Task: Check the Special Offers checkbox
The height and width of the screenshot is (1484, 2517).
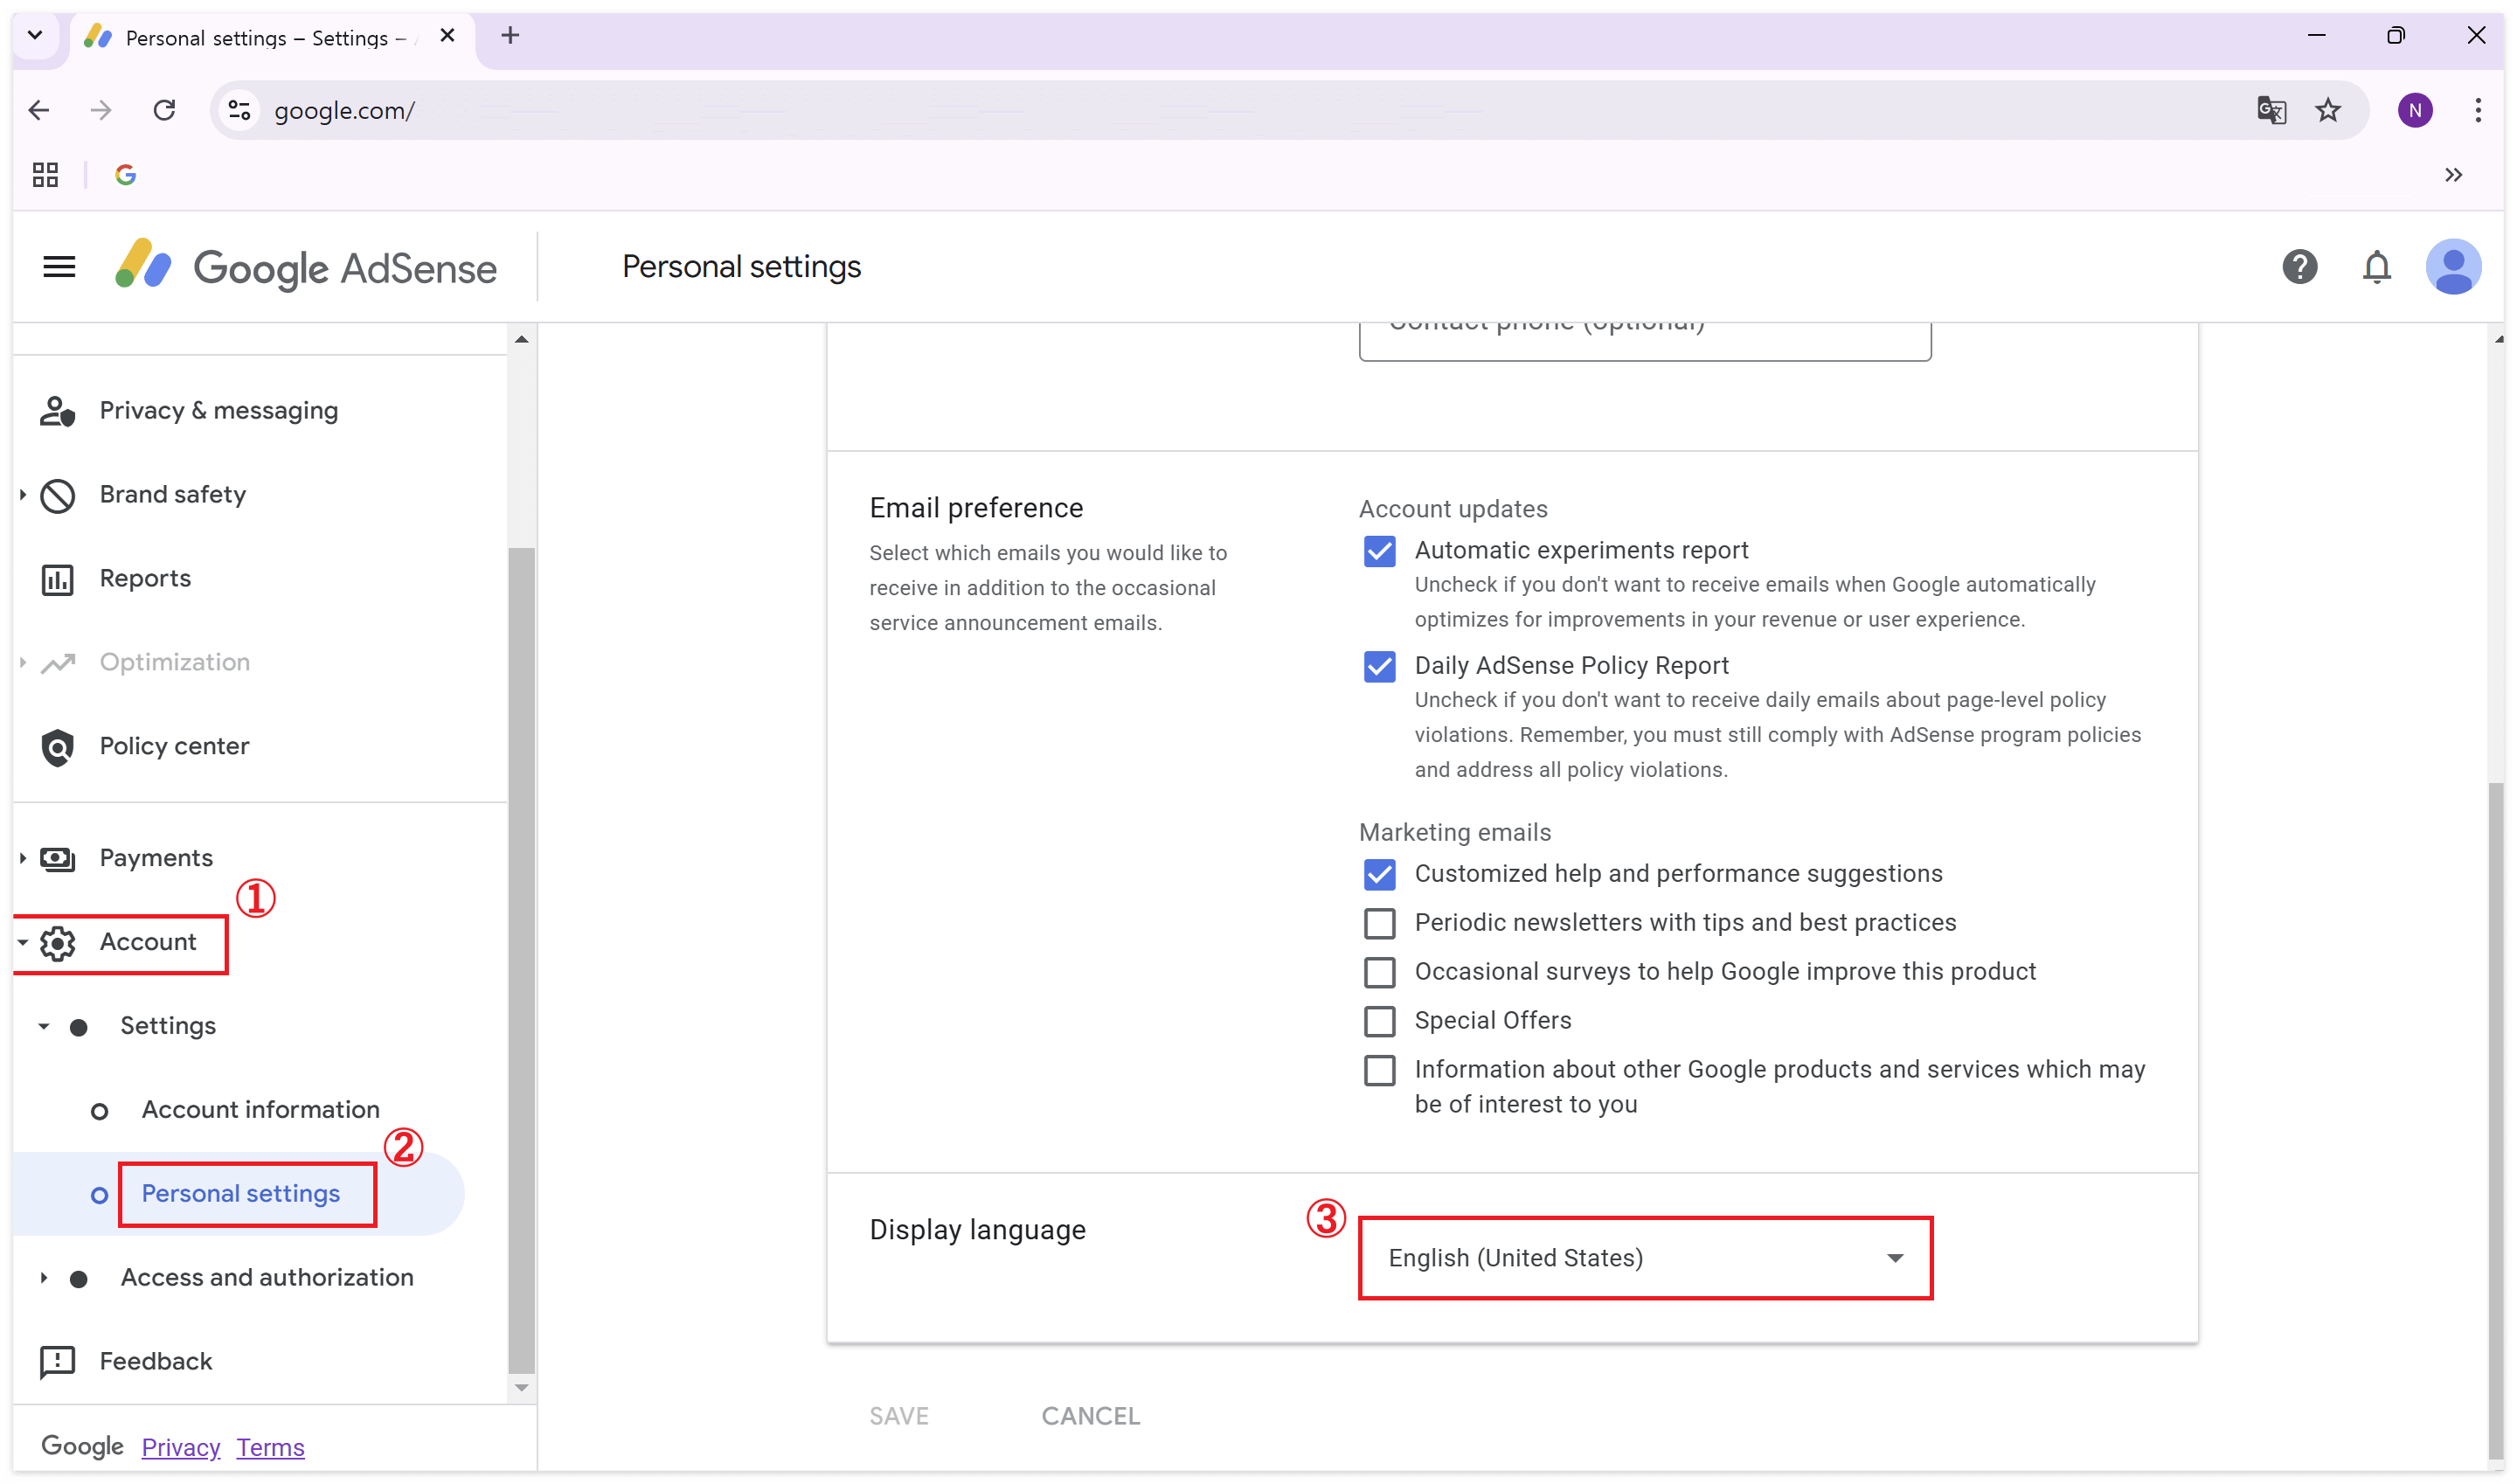Action: pos(1379,1021)
